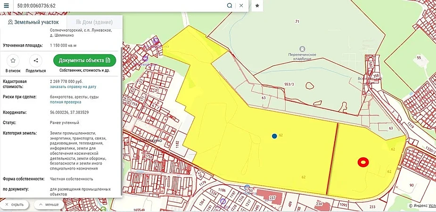
Task: Add parcel to list with star button
Action: [13, 61]
